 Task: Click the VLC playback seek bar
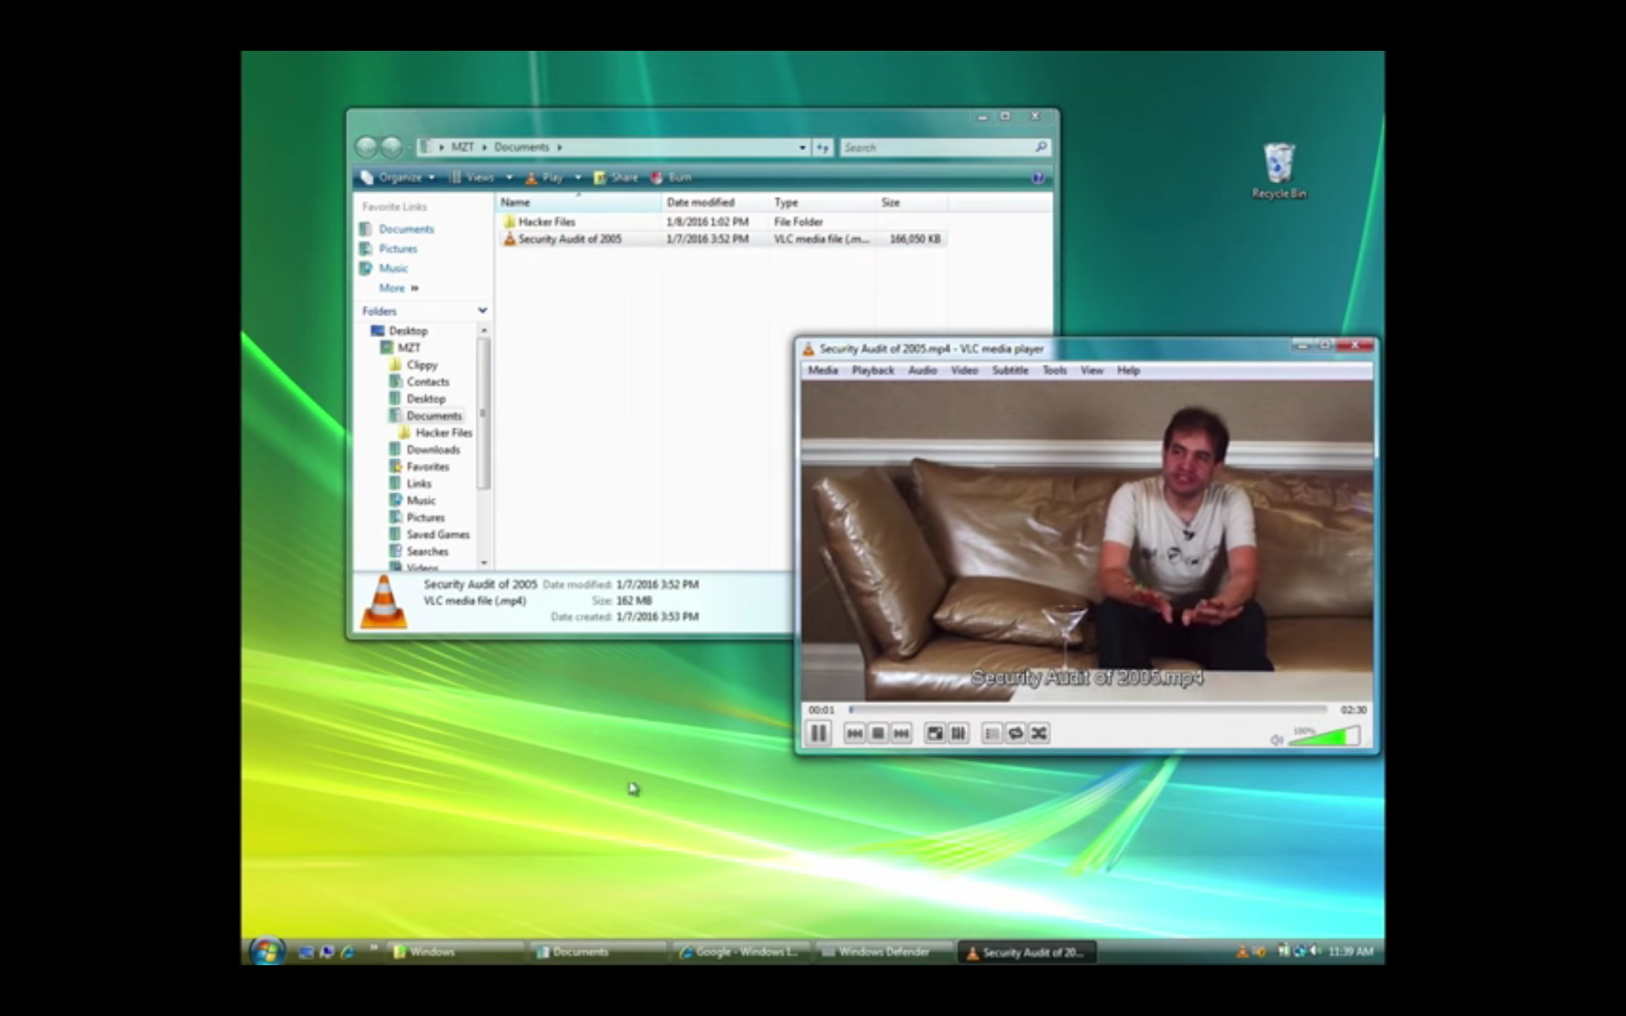click(x=1088, y=710)
